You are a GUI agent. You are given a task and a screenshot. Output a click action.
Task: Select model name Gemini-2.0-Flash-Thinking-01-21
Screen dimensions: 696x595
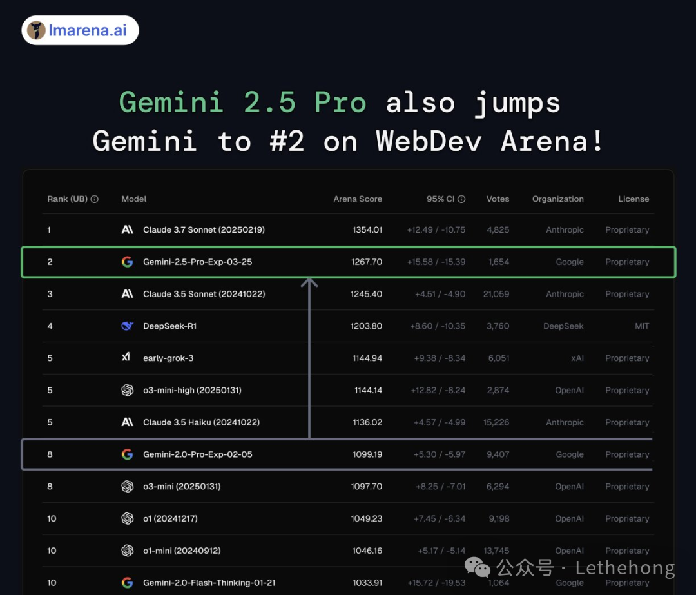click(x=209, y=583)
